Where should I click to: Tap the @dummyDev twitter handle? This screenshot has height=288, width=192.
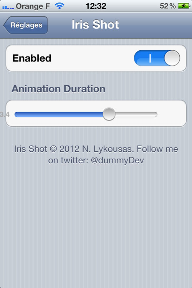point(118,161)
